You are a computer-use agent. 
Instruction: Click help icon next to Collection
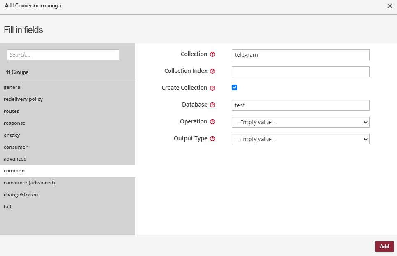point(213,54)
